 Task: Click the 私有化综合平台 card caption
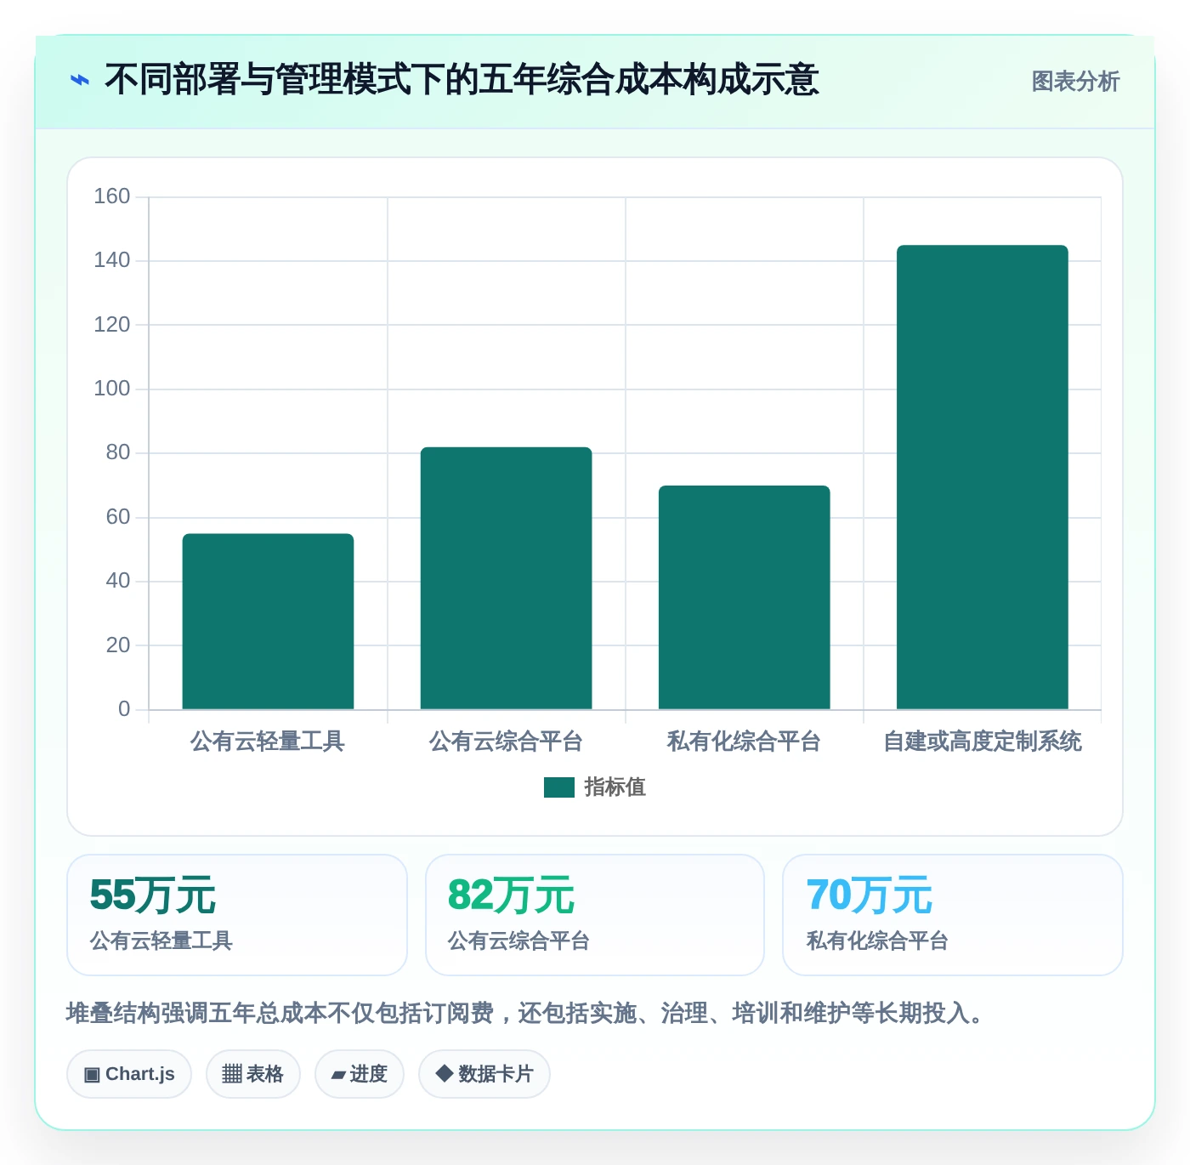[877, 941]
